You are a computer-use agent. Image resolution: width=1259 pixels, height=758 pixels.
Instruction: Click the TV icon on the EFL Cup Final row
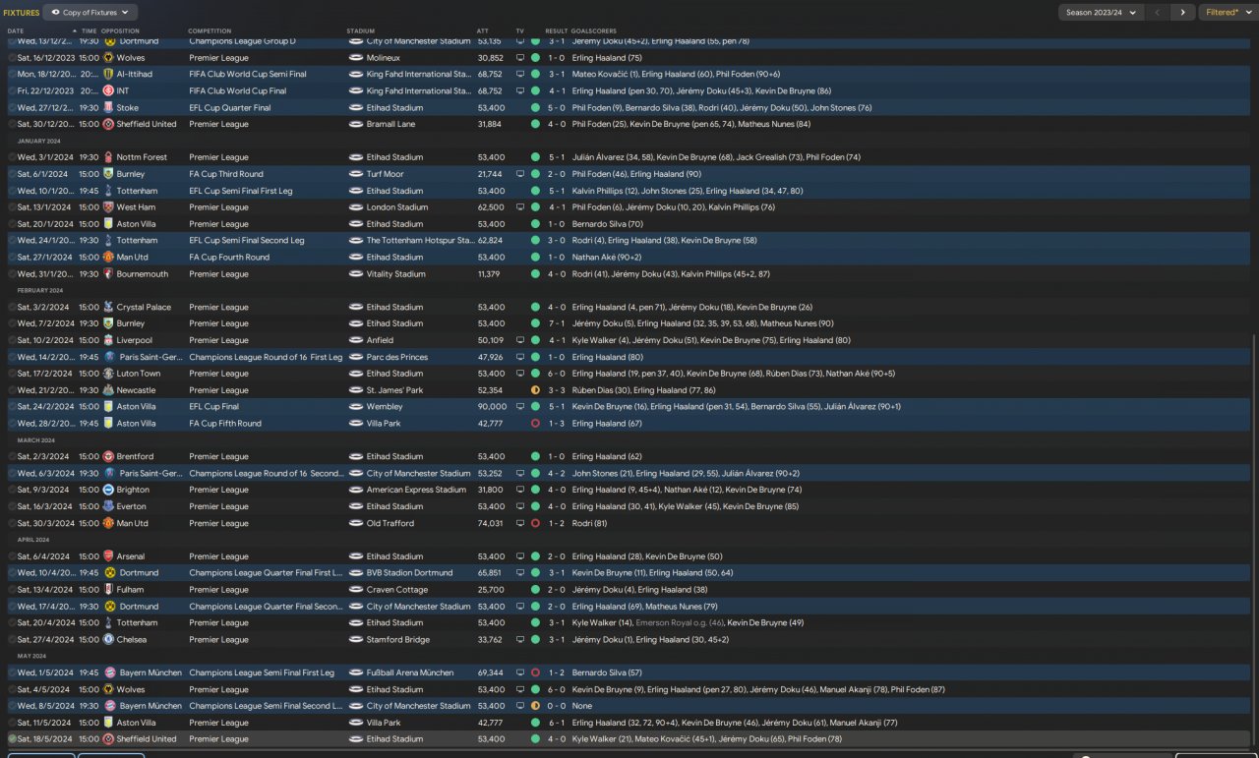pos(520,407)
